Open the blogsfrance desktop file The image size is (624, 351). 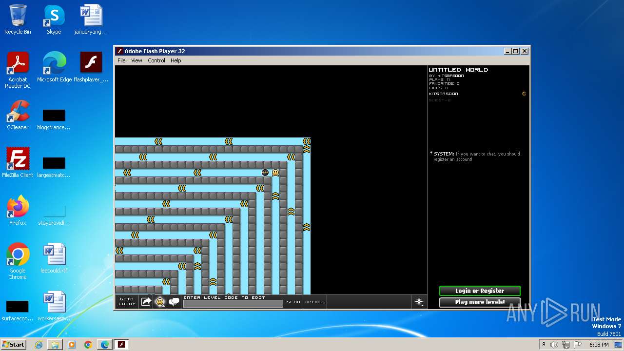pos(54,119)
